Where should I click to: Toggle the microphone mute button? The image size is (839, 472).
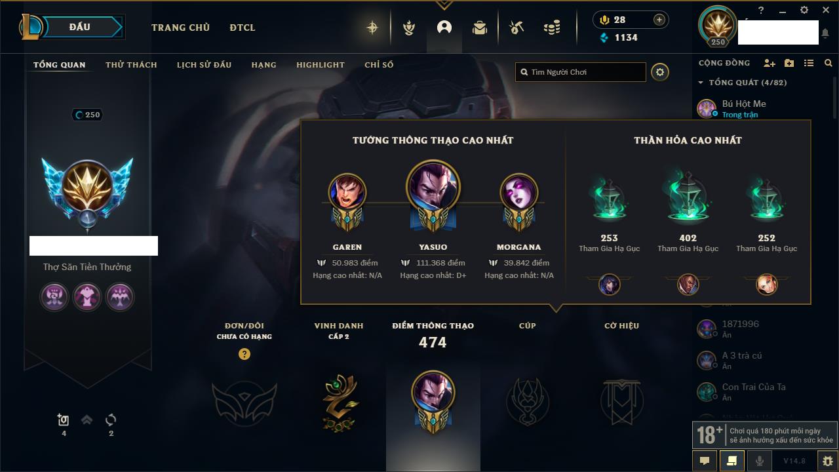(x=760, y=461)
